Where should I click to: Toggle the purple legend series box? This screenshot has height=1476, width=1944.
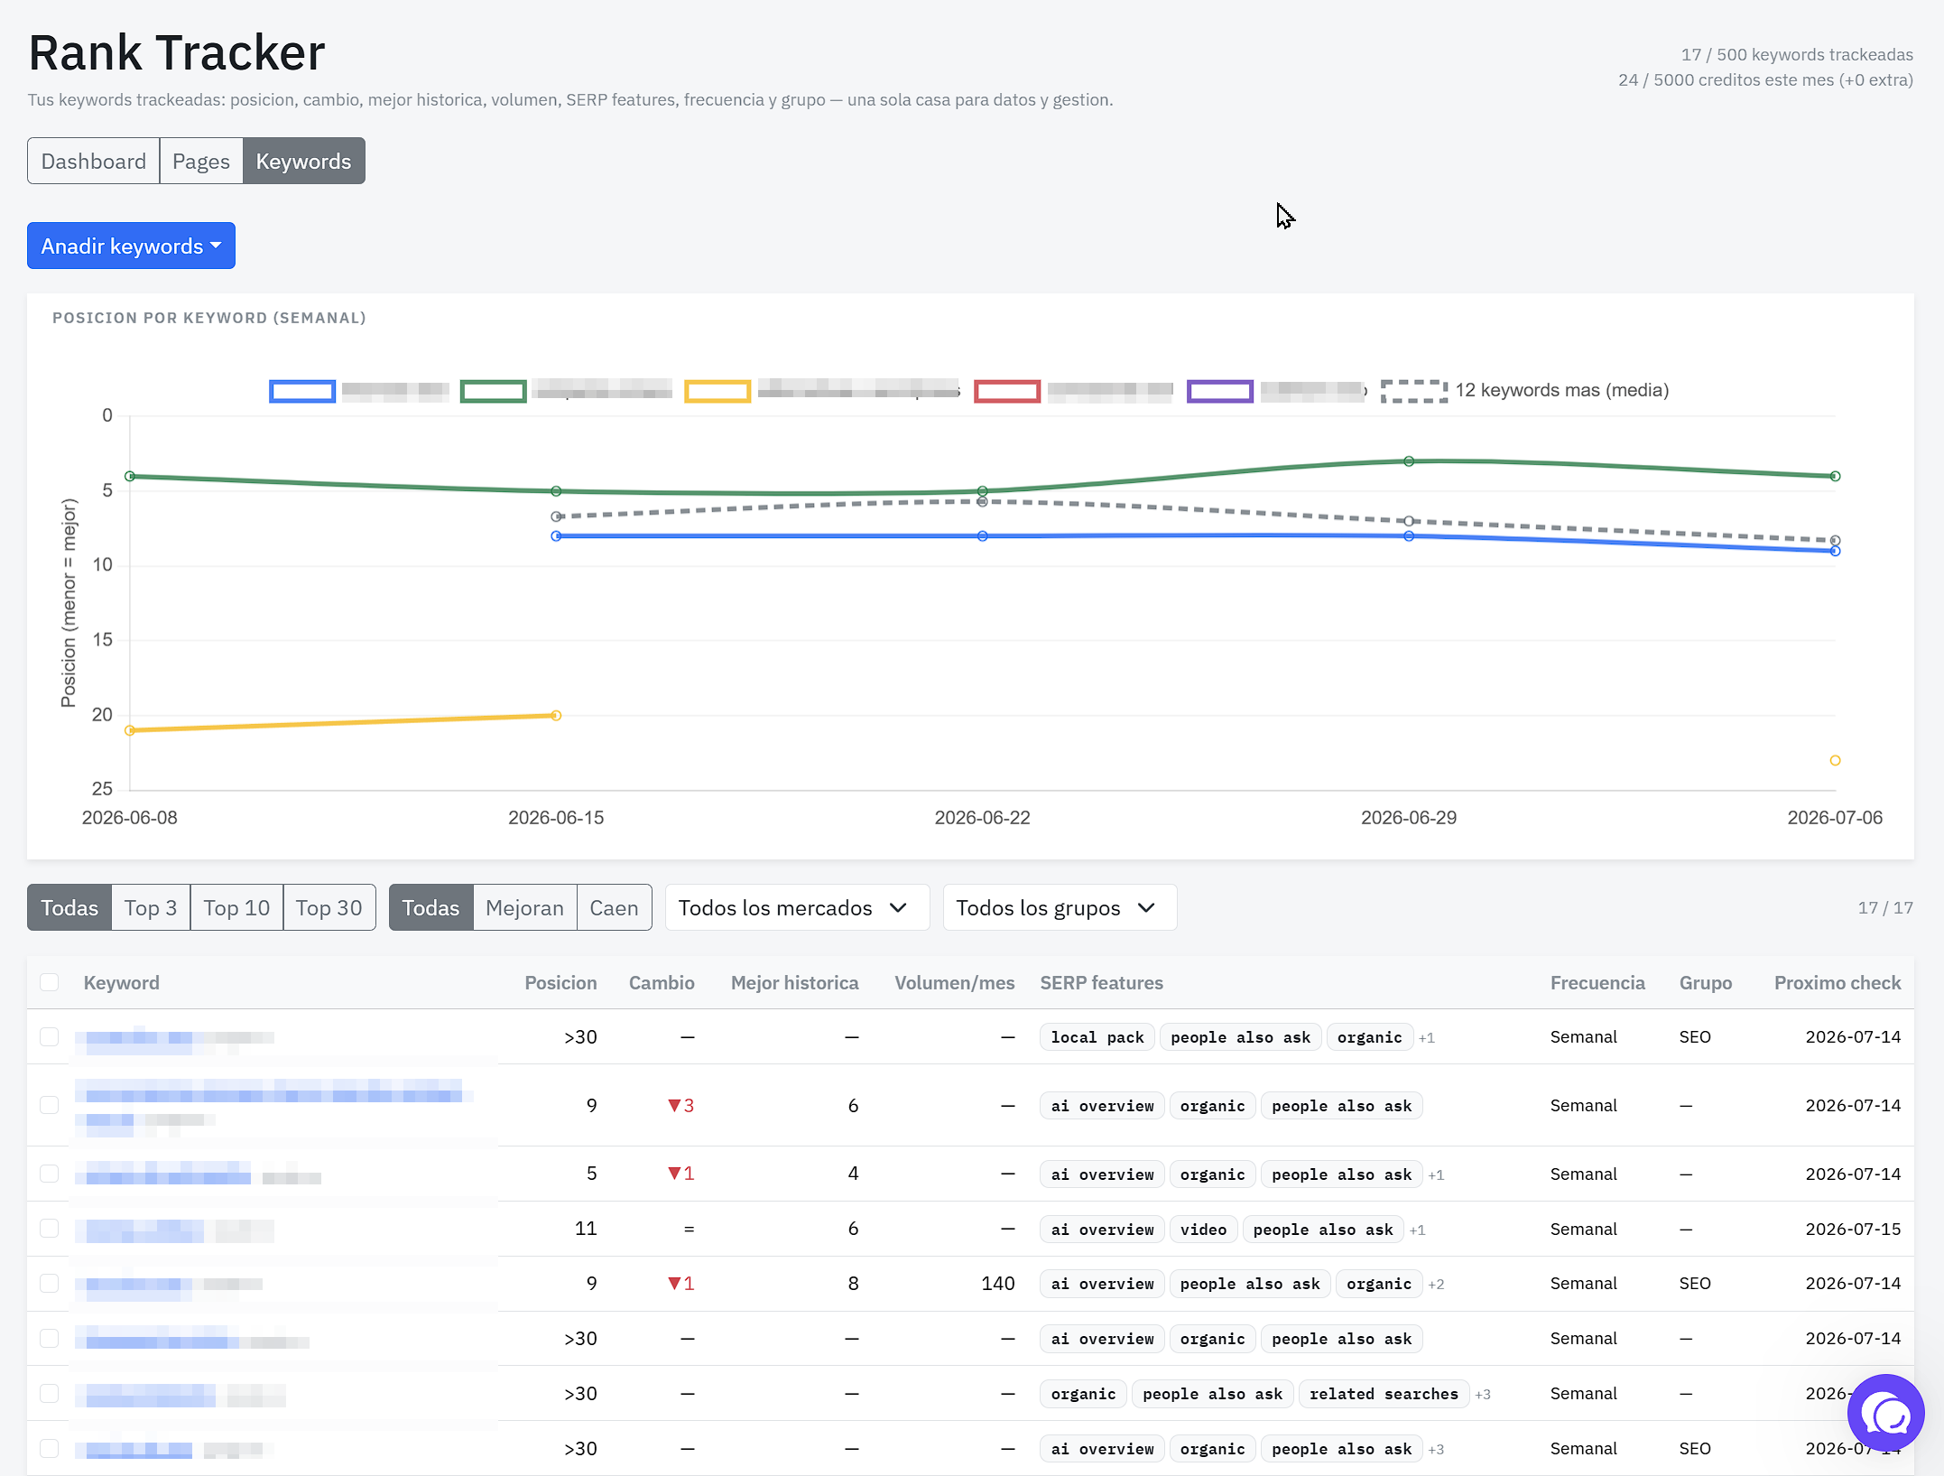1219,391
